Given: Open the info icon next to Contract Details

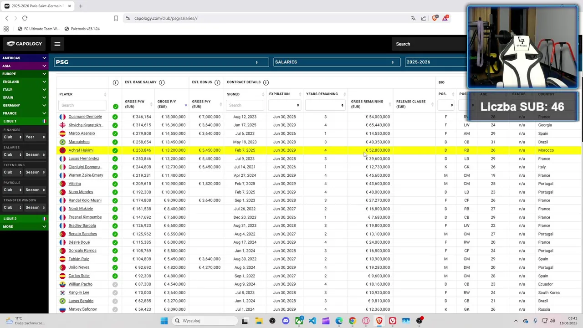Looking at the screenshot, I should click(266, 82).
